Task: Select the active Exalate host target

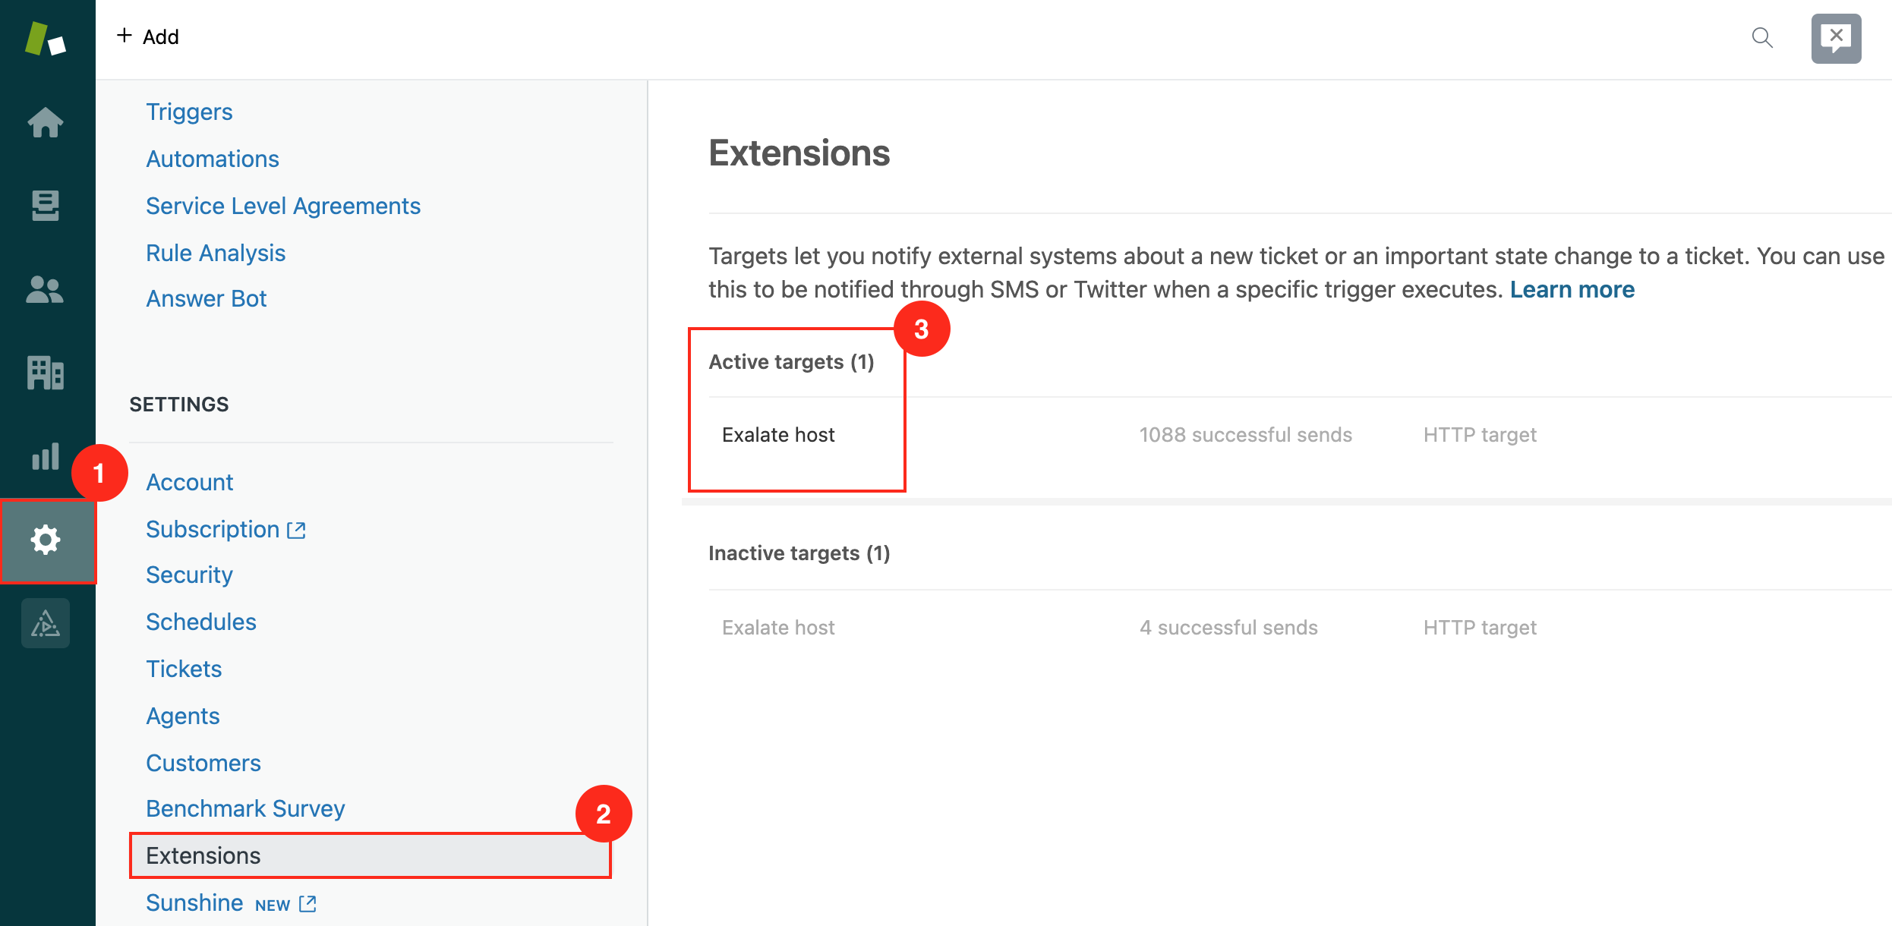Action: coord(778,435)
